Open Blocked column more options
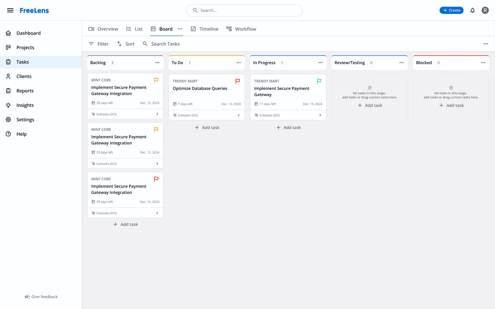495x309 pixels. click(483, 63)
